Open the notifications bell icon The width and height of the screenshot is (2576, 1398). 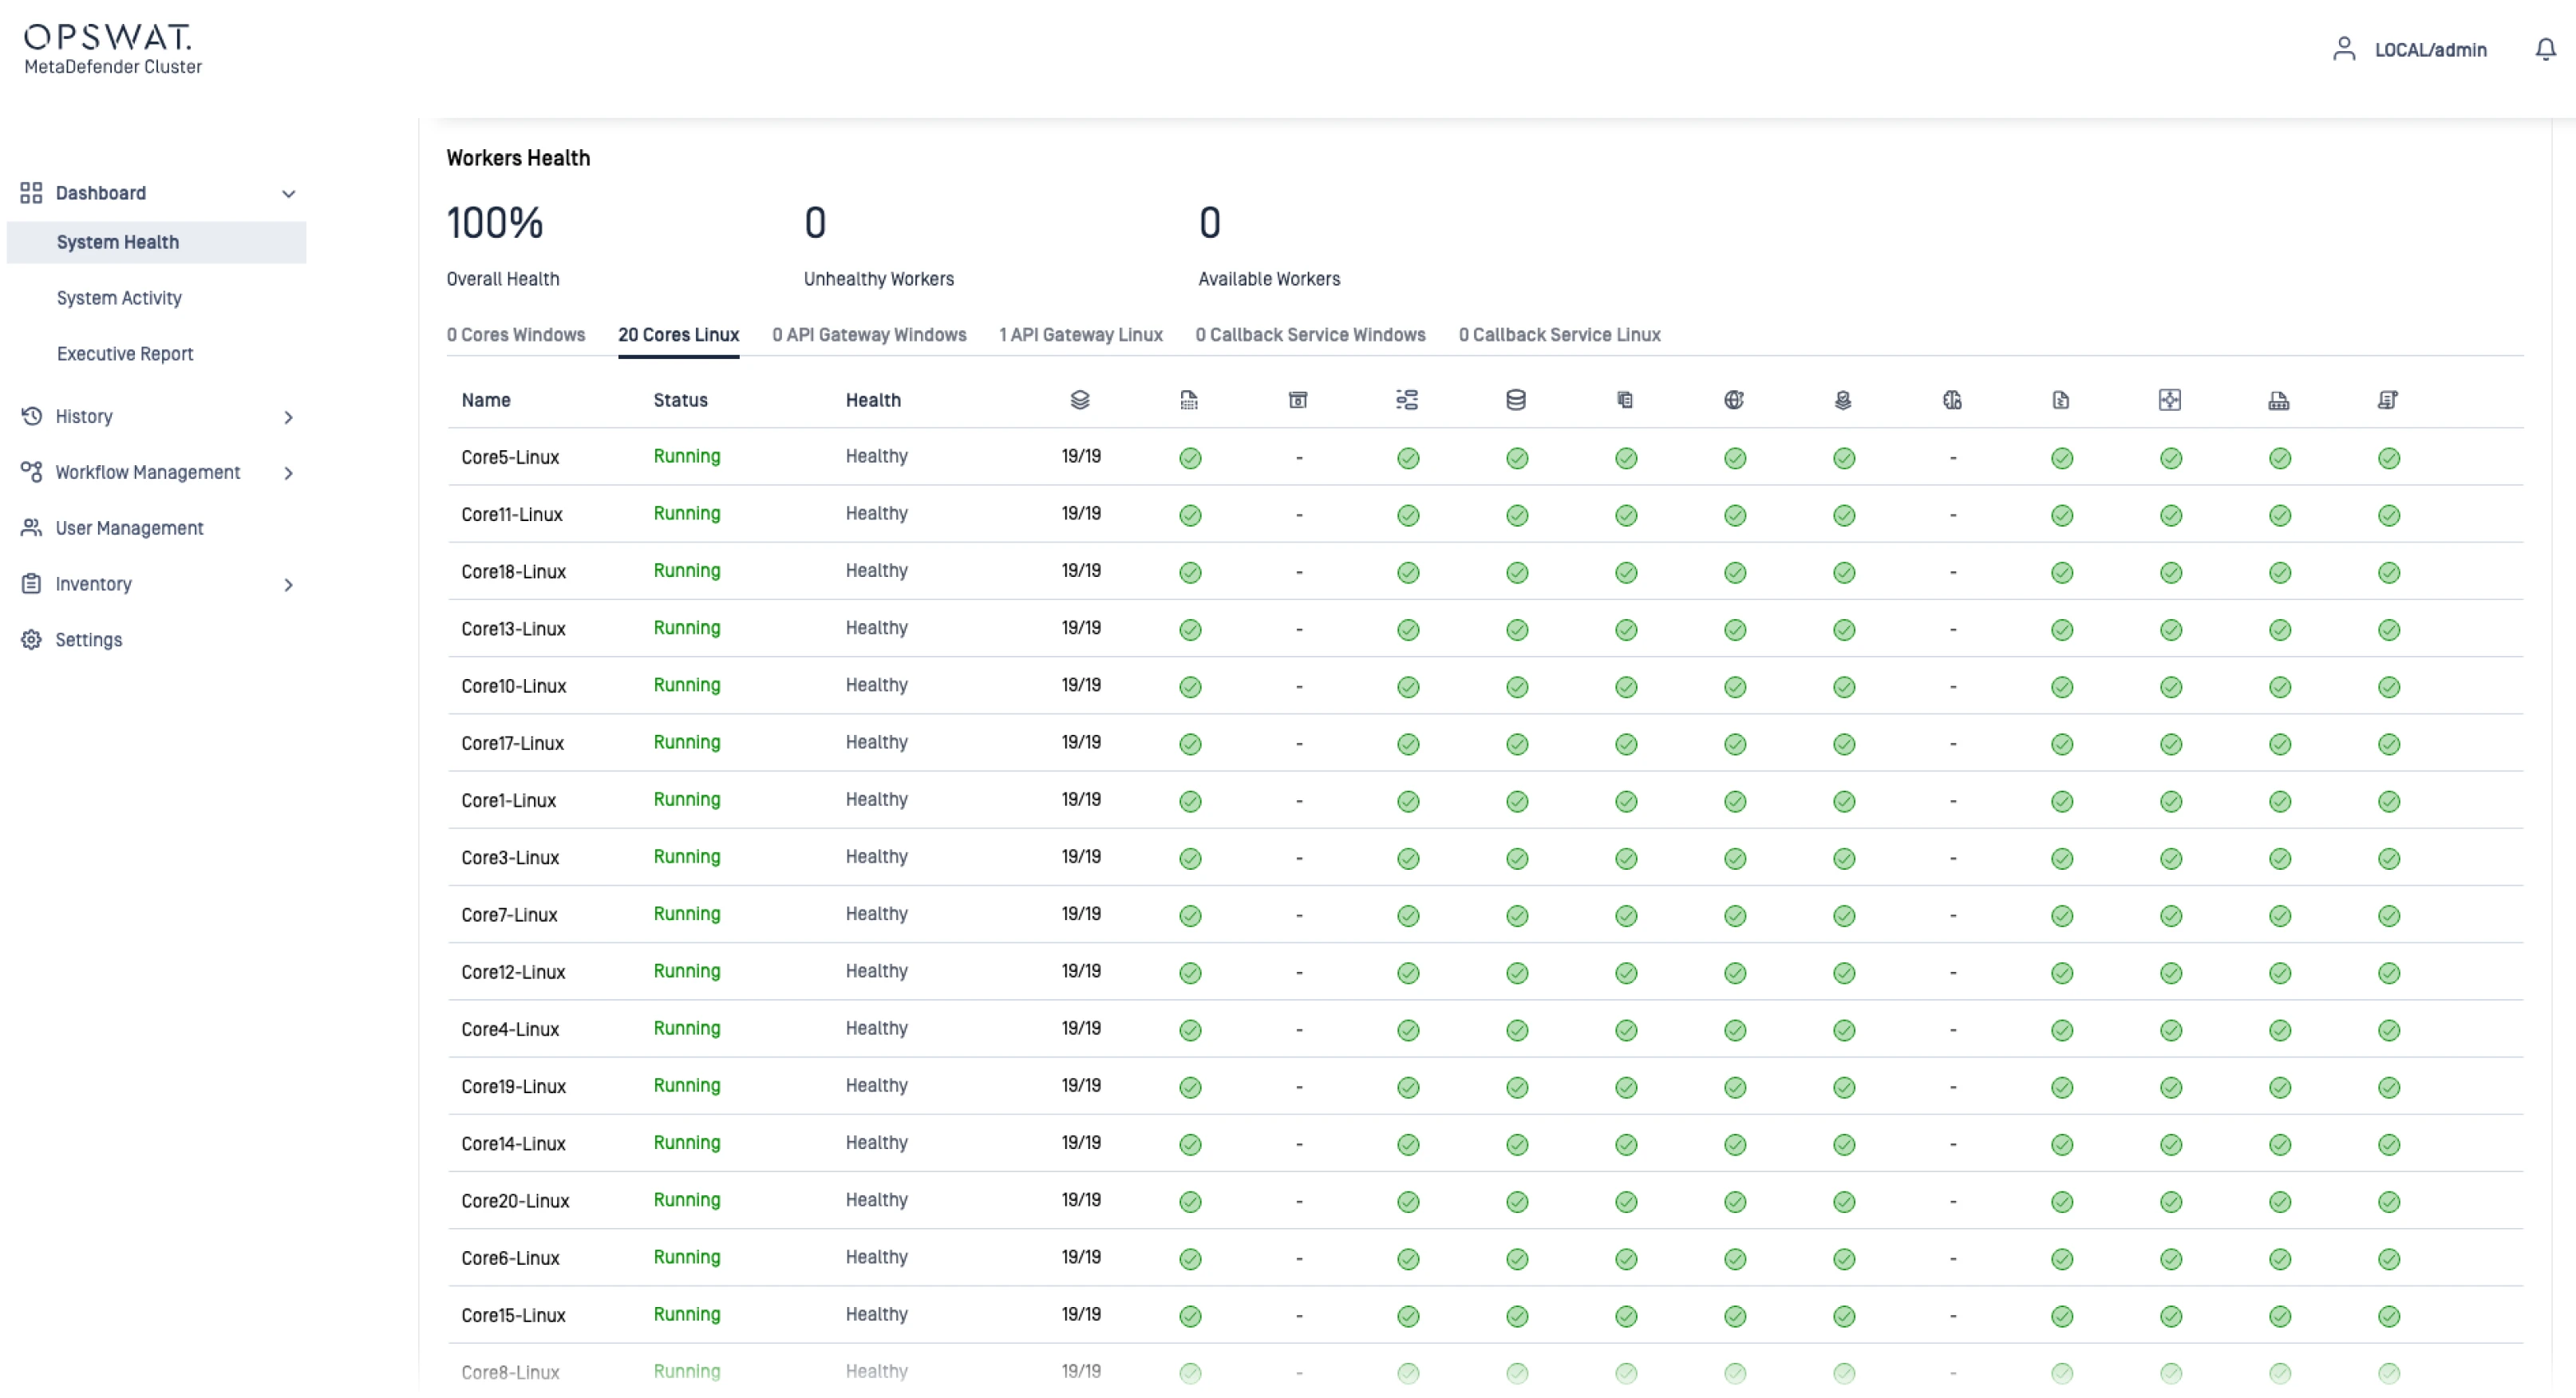pos(2546,49)
